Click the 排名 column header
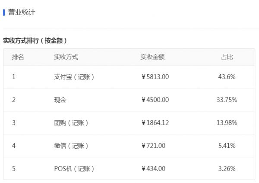This screenshot has width=259, height=183. (18, 57)
